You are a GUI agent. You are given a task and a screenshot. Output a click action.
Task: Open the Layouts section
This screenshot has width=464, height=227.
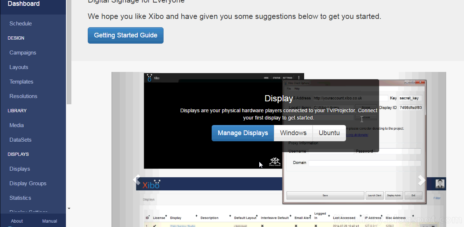(x=19, y=67)
